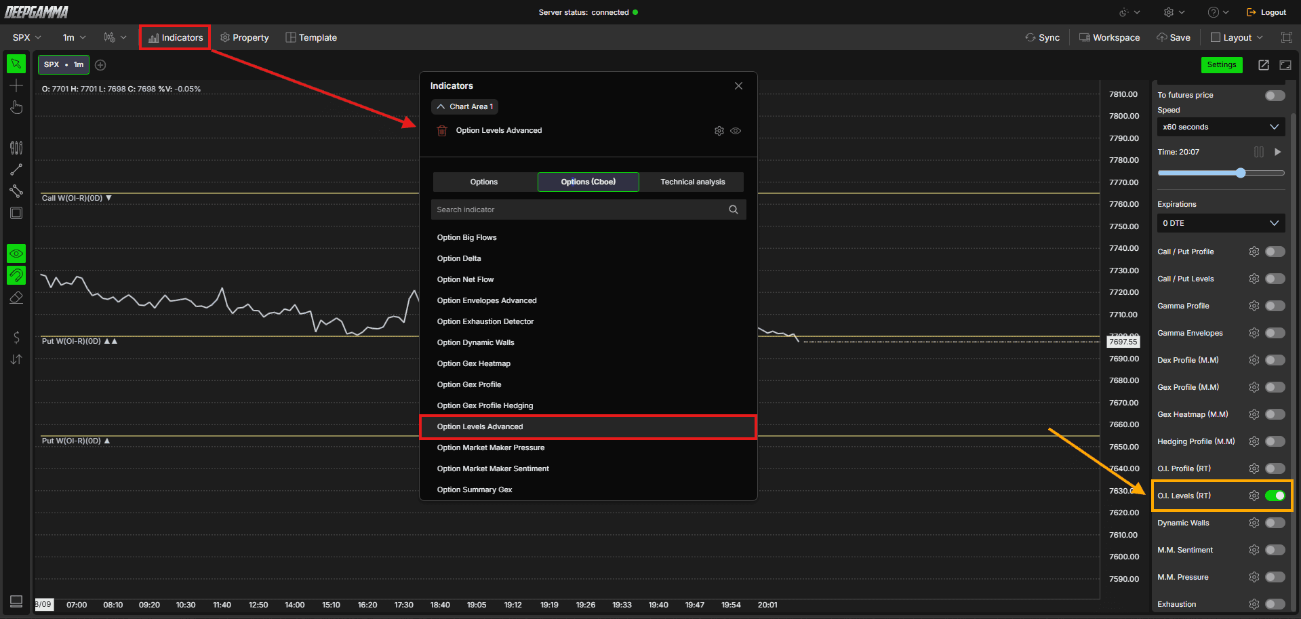This screenshot has height=619, width=1301.
Task: Click the Logout button
Action: coord(1266,12)
